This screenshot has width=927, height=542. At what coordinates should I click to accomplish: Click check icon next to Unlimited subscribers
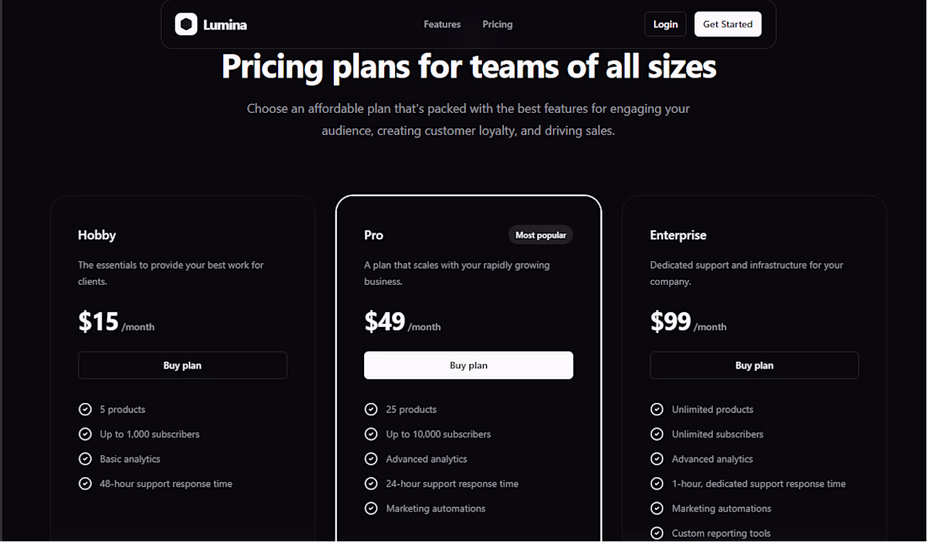point(656,434)
